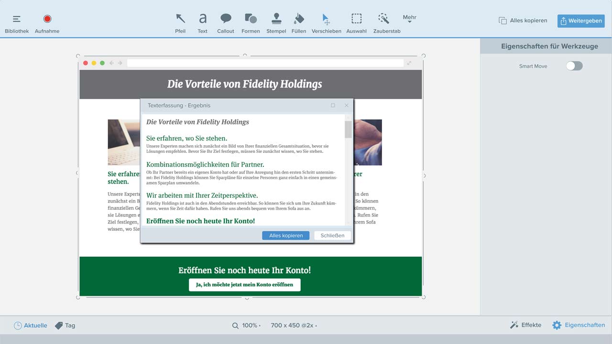Select the Verschieben move tool
Viewport: 612px width, 344px height.
(326, 22)
